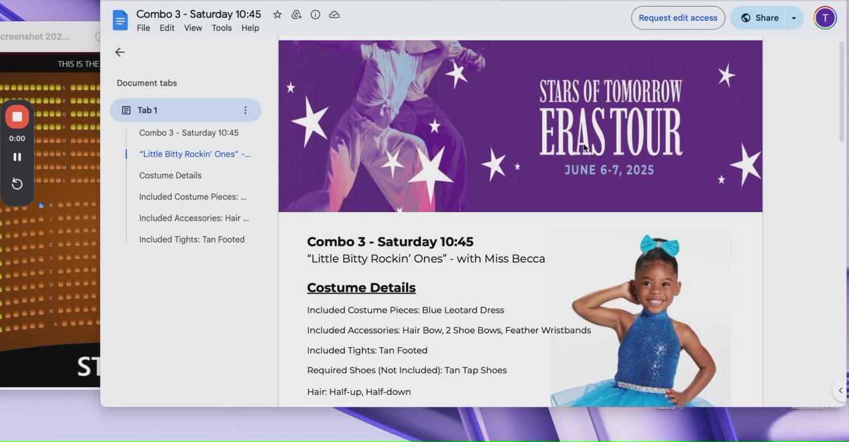849x442 pixels.
Task: Click the Share button
Action: coord(757,18)
